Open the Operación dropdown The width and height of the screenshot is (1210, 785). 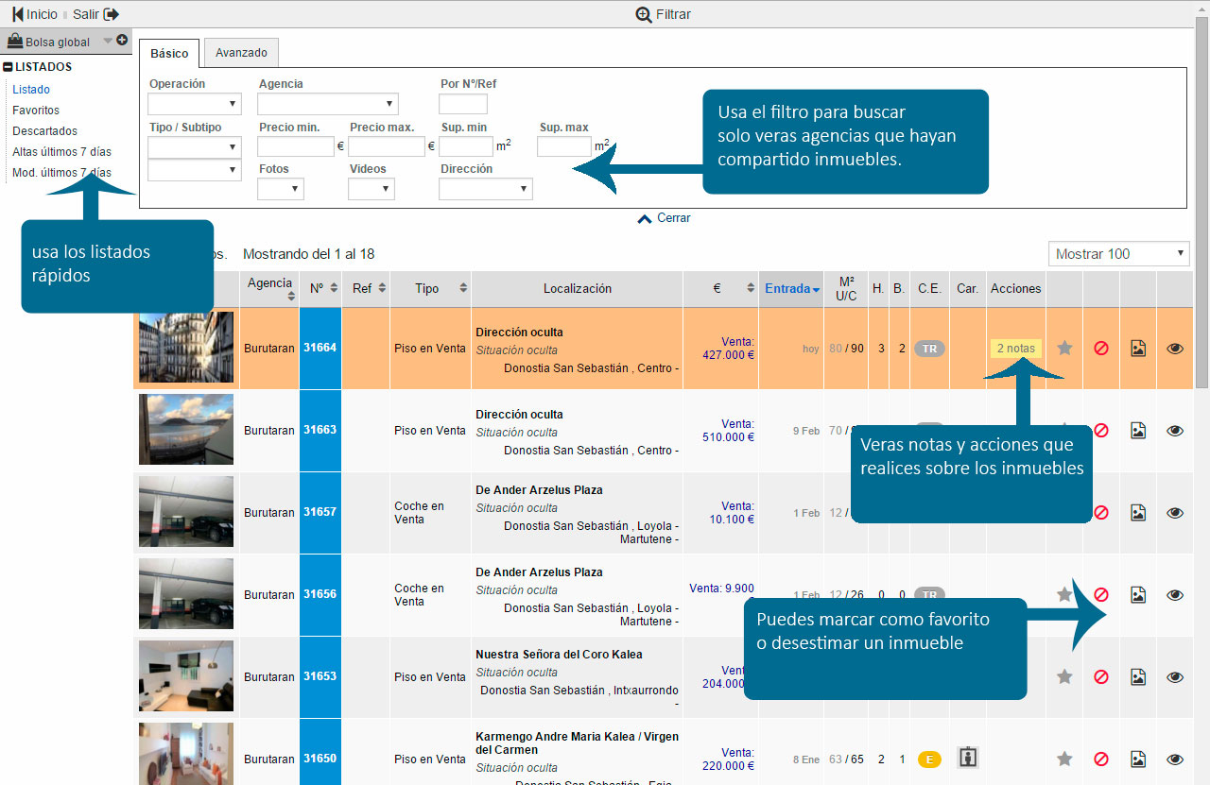click(x=196, y=104)
